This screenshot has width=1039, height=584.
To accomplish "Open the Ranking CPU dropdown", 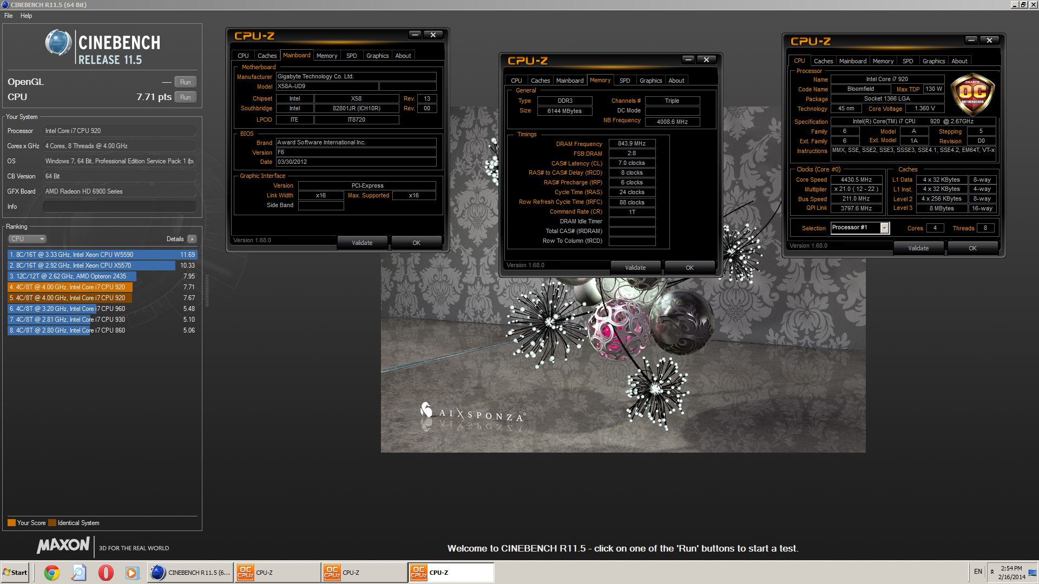I will point(27,239).
